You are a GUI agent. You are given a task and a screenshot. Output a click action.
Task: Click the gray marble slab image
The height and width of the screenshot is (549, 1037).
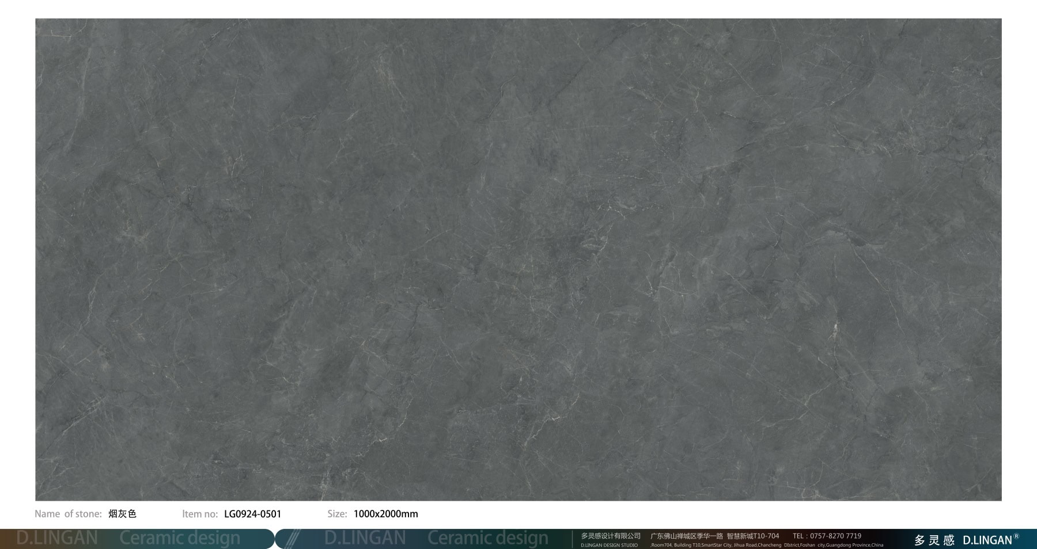(x=518, y=259)
